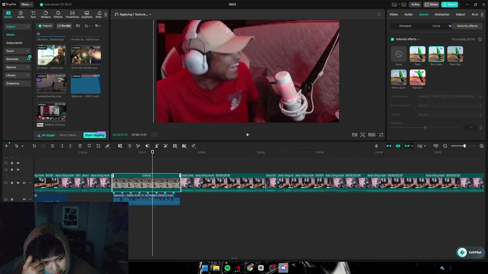The image size is (488, 274).
Task: Open the media sort order dropdown
Action: [88, 26]
